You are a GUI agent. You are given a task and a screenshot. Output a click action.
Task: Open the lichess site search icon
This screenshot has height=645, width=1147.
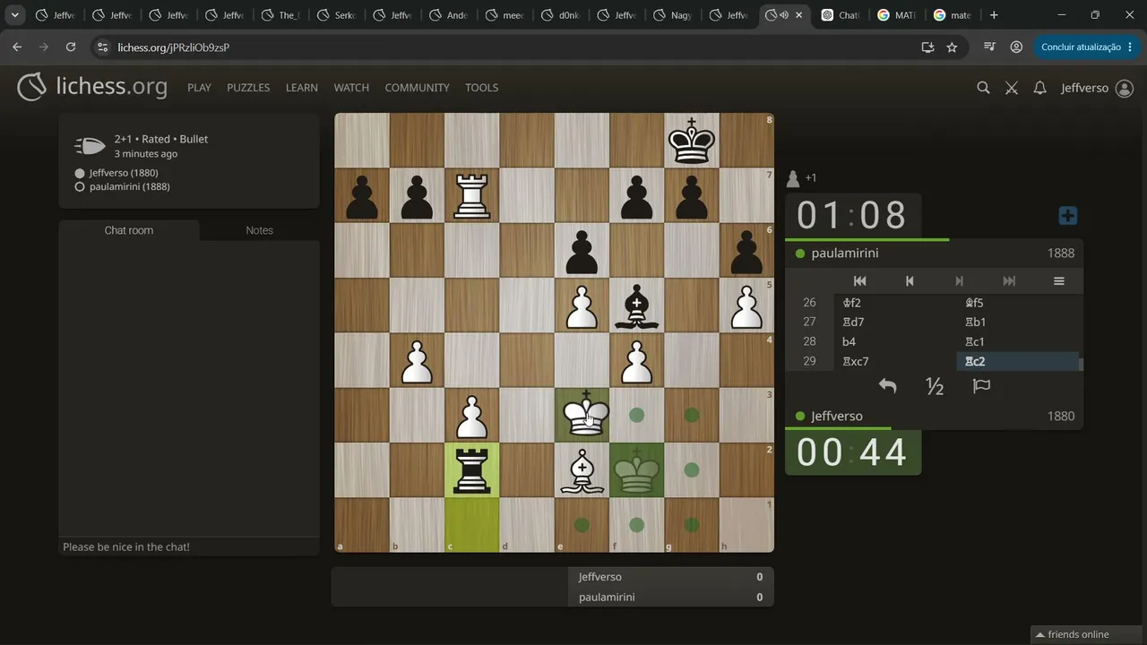(x=983, y=88)
